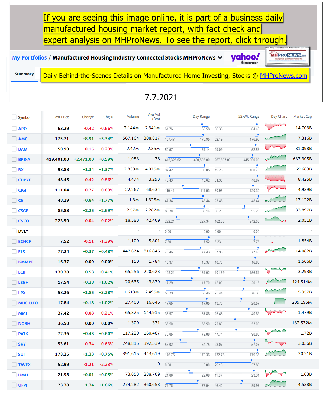The image size is (329, 393).
Task: Click the Yahoo Finance logo
Action: (x=245, y=59)
